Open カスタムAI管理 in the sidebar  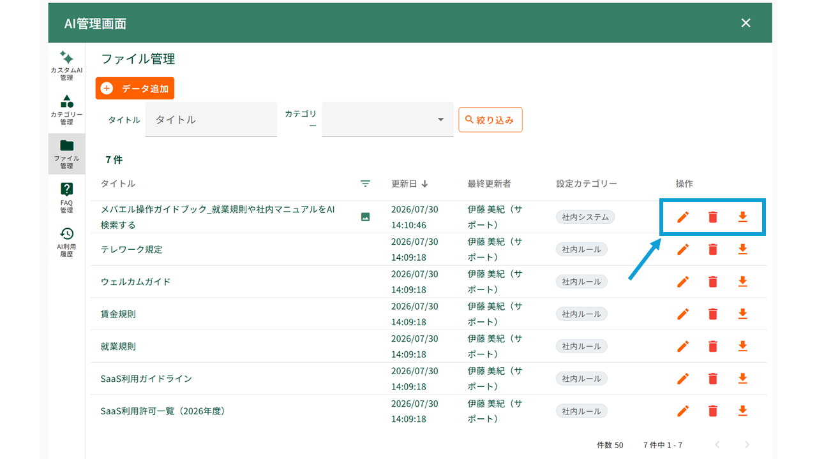pyautogui.click(x=66, y=65)
